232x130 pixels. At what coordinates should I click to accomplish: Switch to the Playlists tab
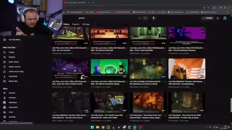pos(76,24)
